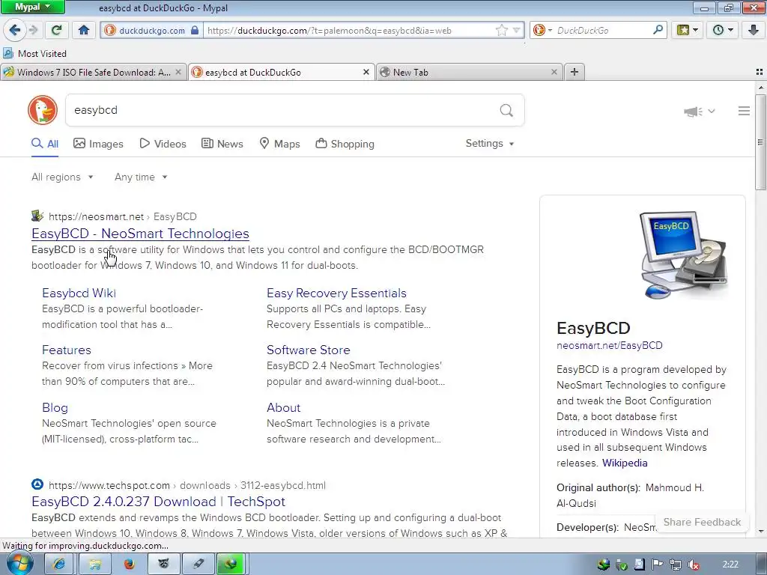
Task: Open the Software Store sitelink
Action: [x=308, y=350]
